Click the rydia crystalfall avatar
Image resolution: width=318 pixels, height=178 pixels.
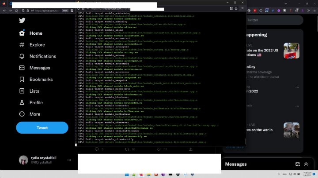point(23,160)
